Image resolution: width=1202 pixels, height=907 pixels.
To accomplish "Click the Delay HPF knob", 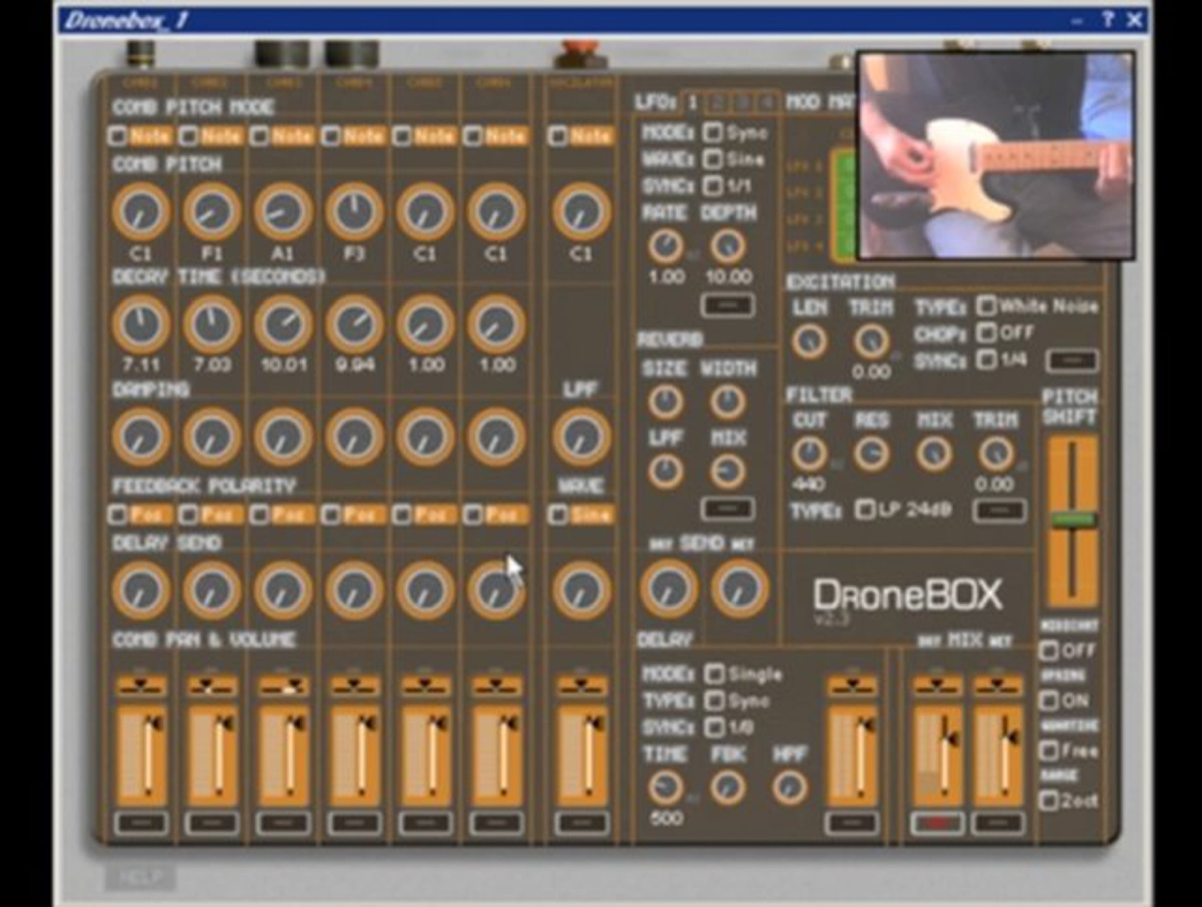I will (x=789, y=787).
